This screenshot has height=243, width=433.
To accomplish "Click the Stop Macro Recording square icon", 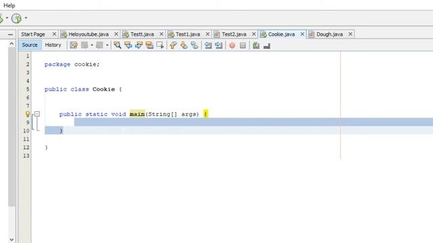I will tap(243, 45).
